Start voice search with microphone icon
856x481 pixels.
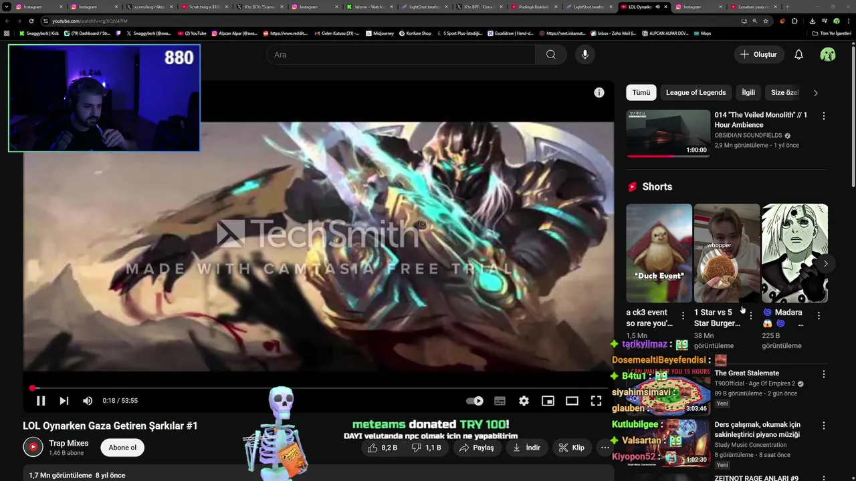(585, 55)
